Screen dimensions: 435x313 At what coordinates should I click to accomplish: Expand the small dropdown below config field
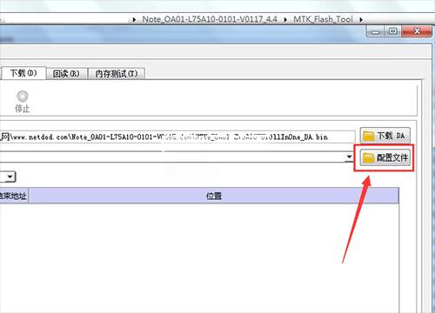[10, 176]
